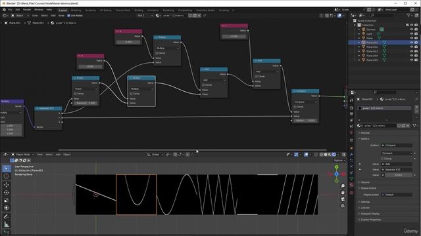Open the Modifier wrench properties tab
421x236 pixels.
[351, 155]
